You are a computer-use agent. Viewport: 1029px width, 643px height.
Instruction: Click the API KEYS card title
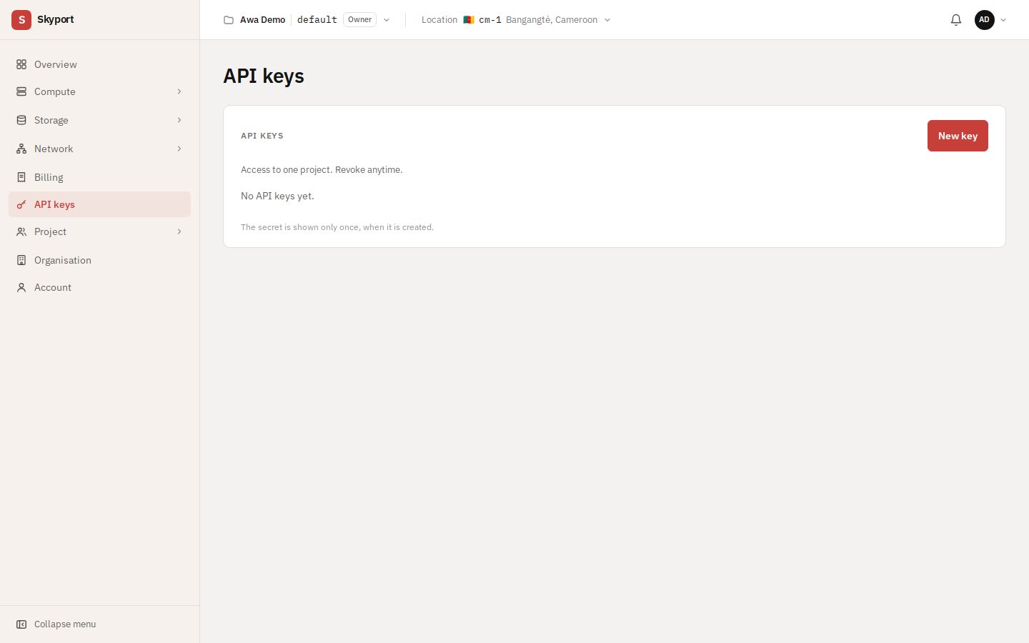point(262,136)
